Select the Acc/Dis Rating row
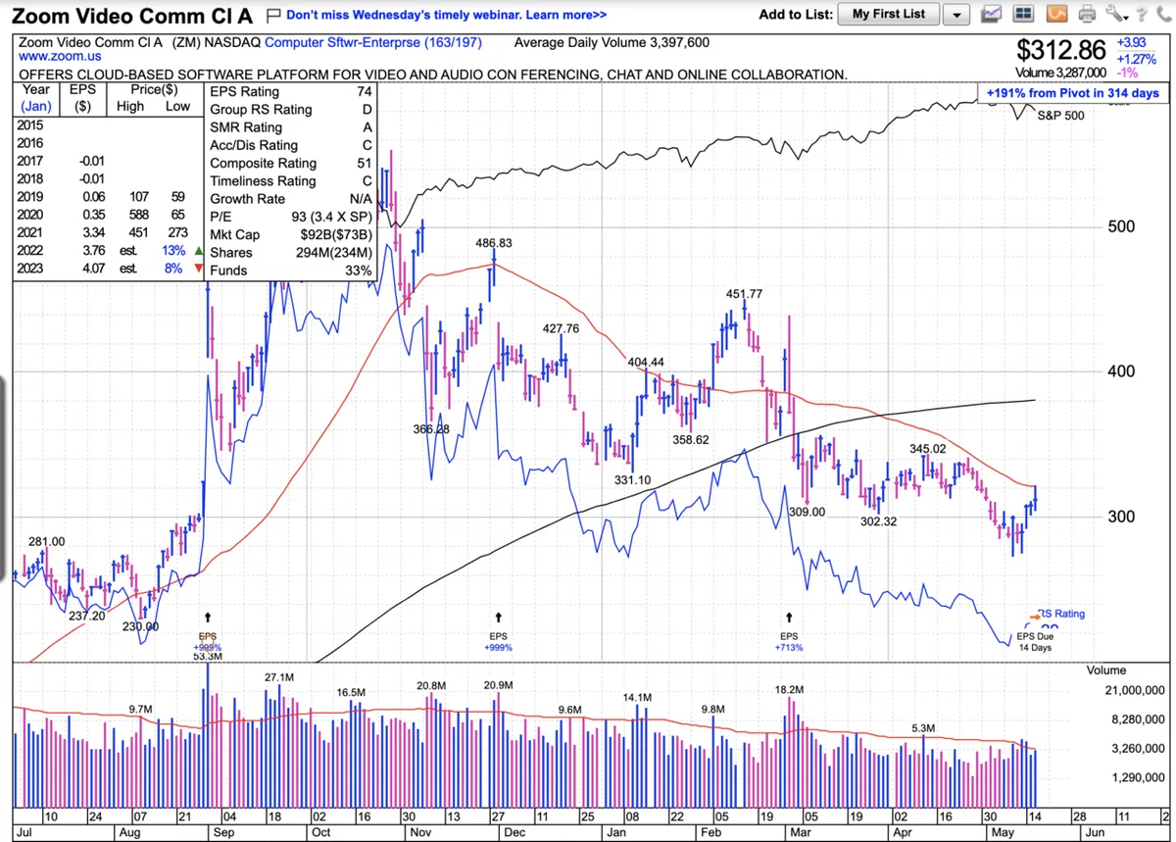Image resolution: width=1176 pixels, height=842 pixels. tap(291, 146)
